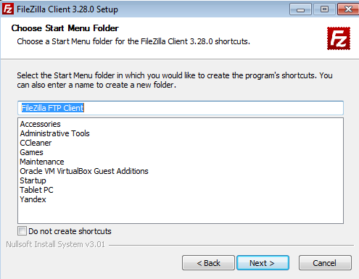Click the Start Menu folder name field
Screen dimensions: 359x279
(181, 108)
